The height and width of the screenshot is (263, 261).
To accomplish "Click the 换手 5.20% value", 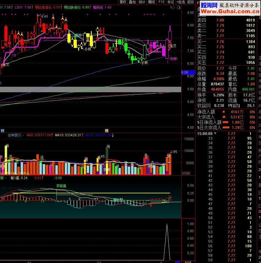I will point(219,95).
